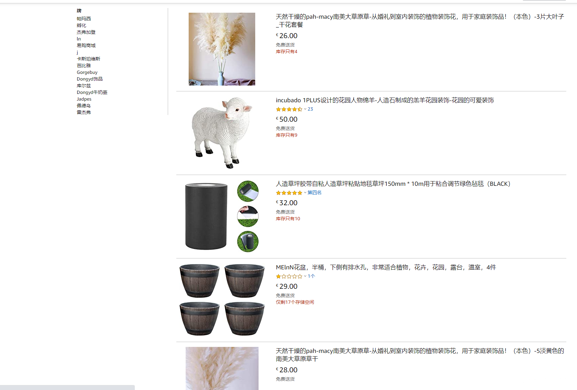Click the five-star rating of the grass tape
Viewport: 577px width, 390px height.
pyautogui.click(x=289, y=193)
